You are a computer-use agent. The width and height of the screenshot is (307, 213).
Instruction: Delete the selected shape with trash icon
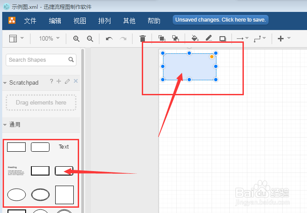pos(143,38)
